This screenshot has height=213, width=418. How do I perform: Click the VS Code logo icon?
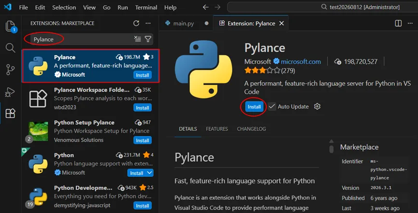pos(7,7)
